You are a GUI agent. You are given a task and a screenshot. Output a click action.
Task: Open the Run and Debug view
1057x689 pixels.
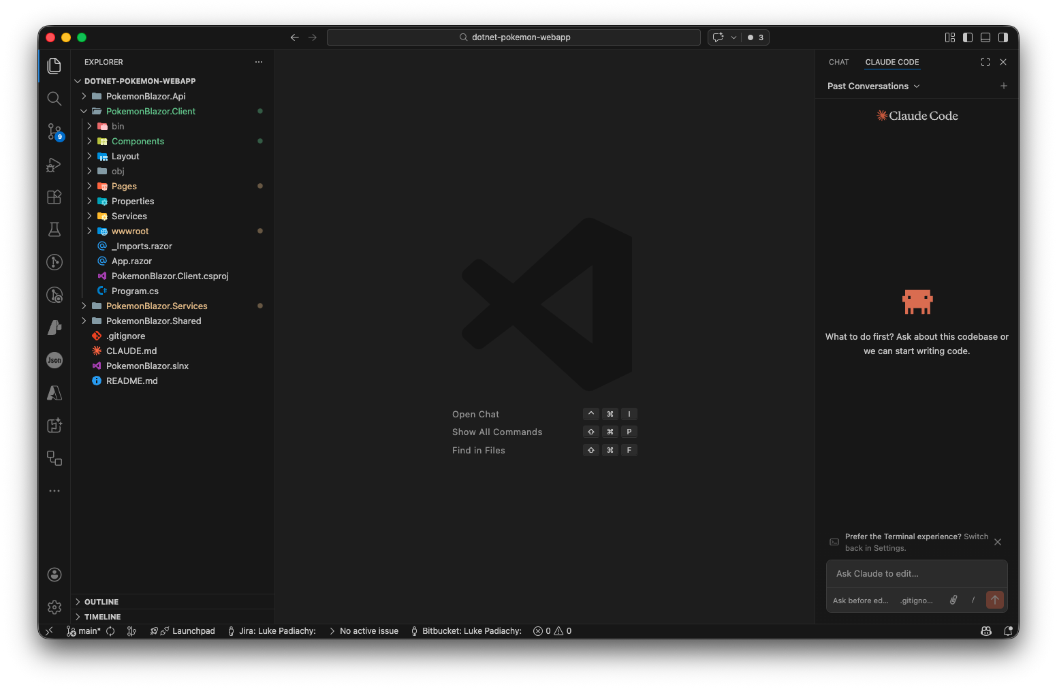coord(54,165)
